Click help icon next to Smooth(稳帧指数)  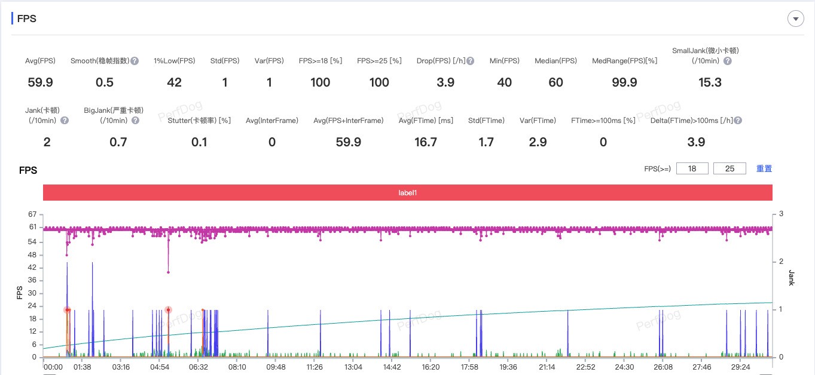(135, 61)
